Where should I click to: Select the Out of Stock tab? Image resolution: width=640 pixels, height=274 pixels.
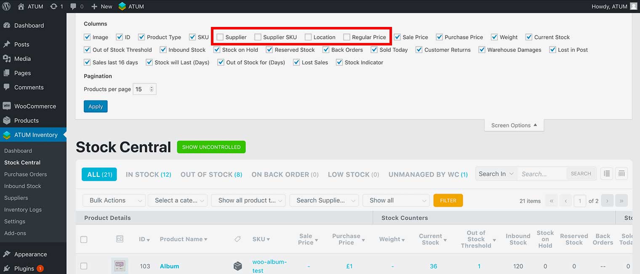pyautogui.click(x=211, y=174)
